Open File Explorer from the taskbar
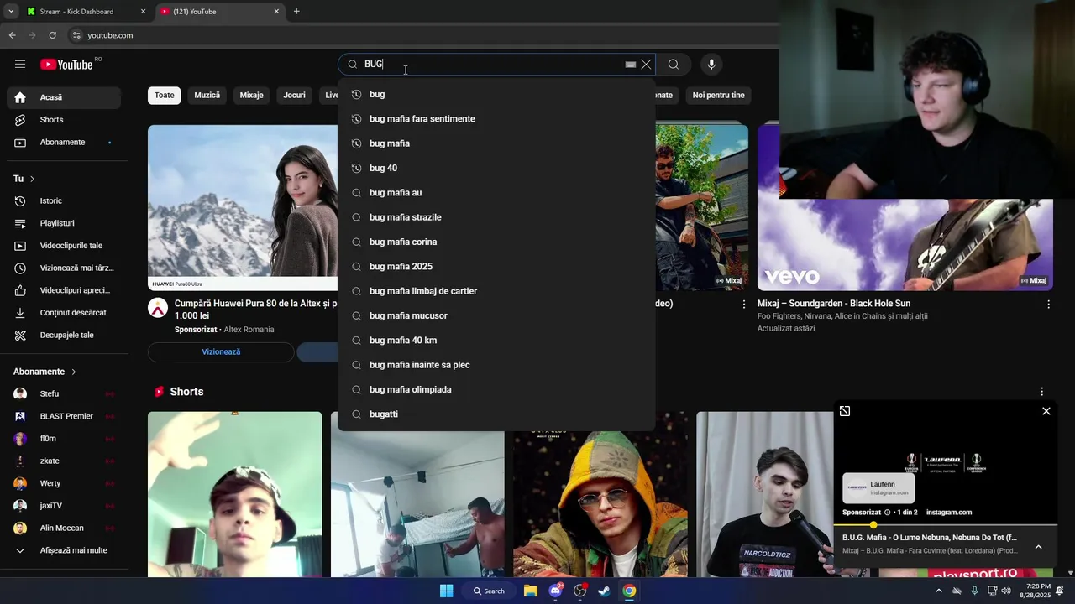The image size is (1075, 604). (x=531, y=591)
